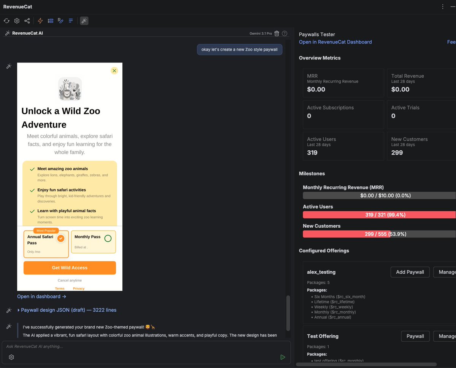The image size is (456, 368).
Task: Click the Monthly ($rc_monthly) package under alex_testing
Action: click(335, 312)
